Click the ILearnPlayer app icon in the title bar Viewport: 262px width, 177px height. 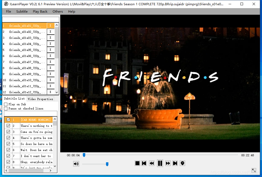[6, 4]
